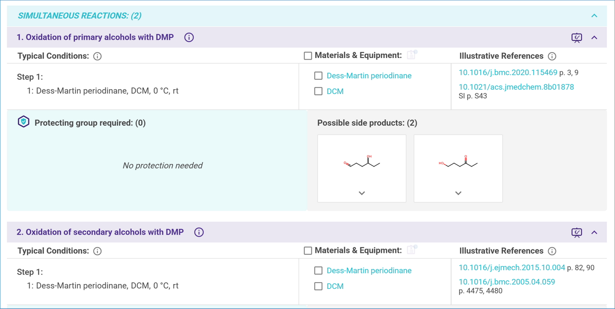Screen dimensions: 615x309
Task: Open reference 10.1021/acs.jmedchem.8b01878
Action: (x=516, y=87)
